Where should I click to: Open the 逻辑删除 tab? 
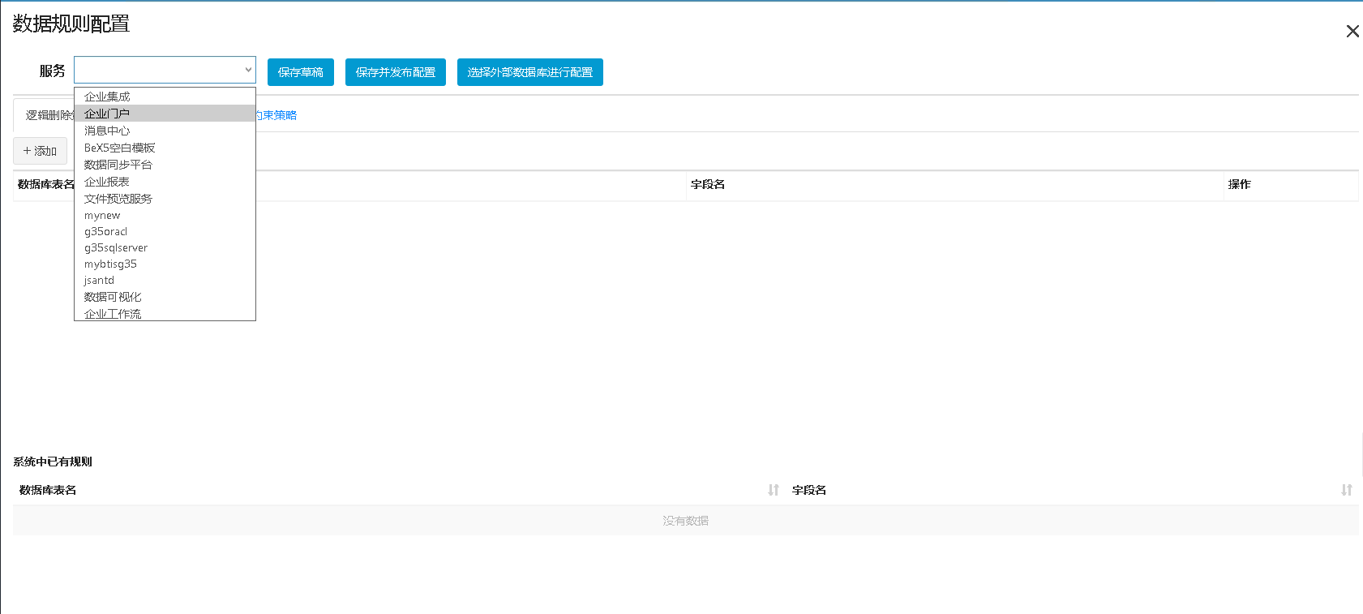point(47,115)
